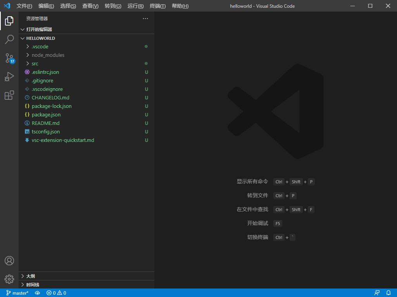Click the .gitignore file icon
The height and width of the screenshot is (297, 397).
pos(27,80)
